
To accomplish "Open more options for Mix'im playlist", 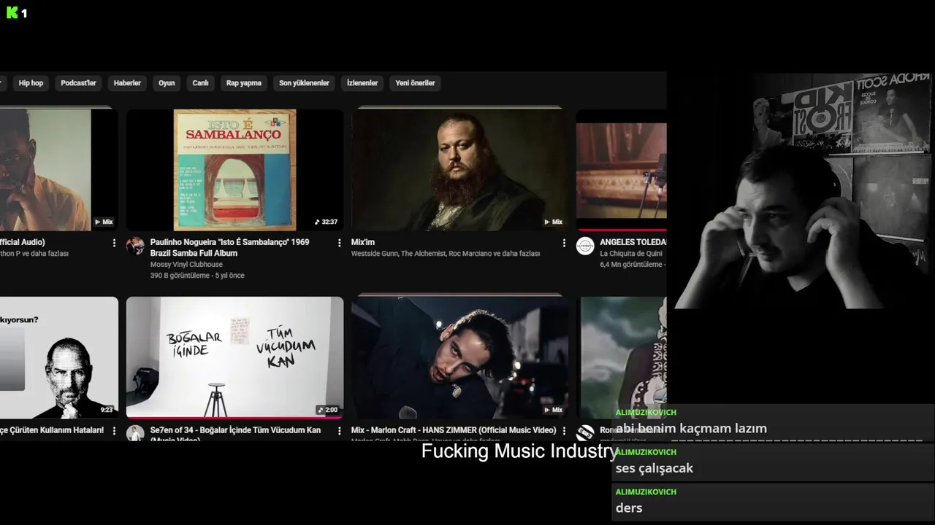I will pos(564,243).
